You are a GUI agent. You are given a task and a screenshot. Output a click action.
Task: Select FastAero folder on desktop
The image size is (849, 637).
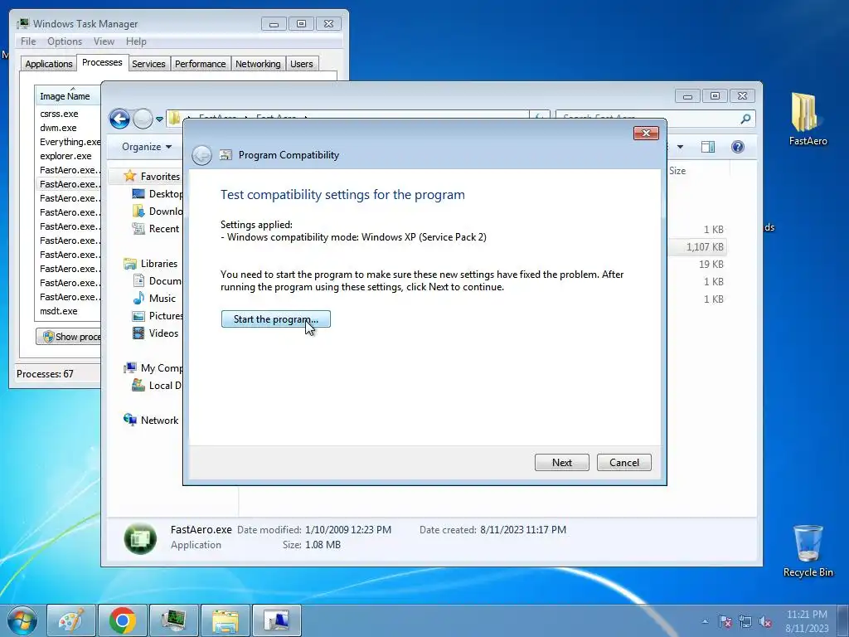point(808,119)
